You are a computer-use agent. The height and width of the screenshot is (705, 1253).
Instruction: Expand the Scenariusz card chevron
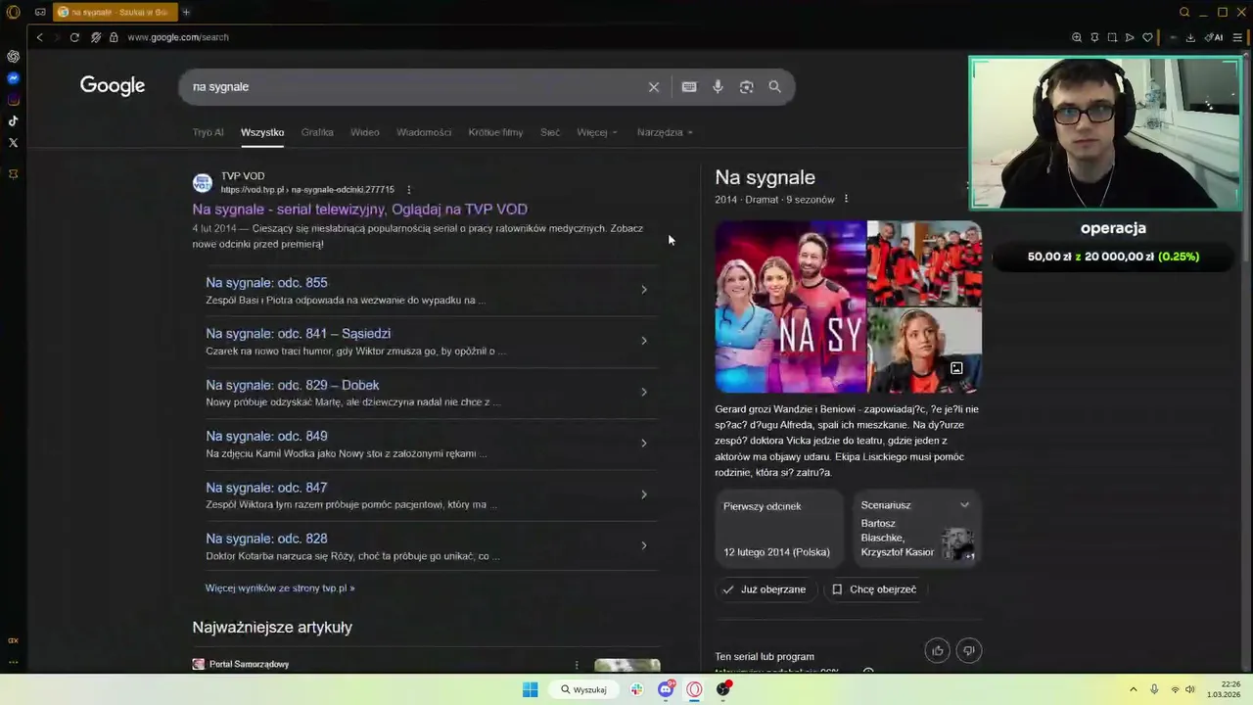click(x=964, y=505)
